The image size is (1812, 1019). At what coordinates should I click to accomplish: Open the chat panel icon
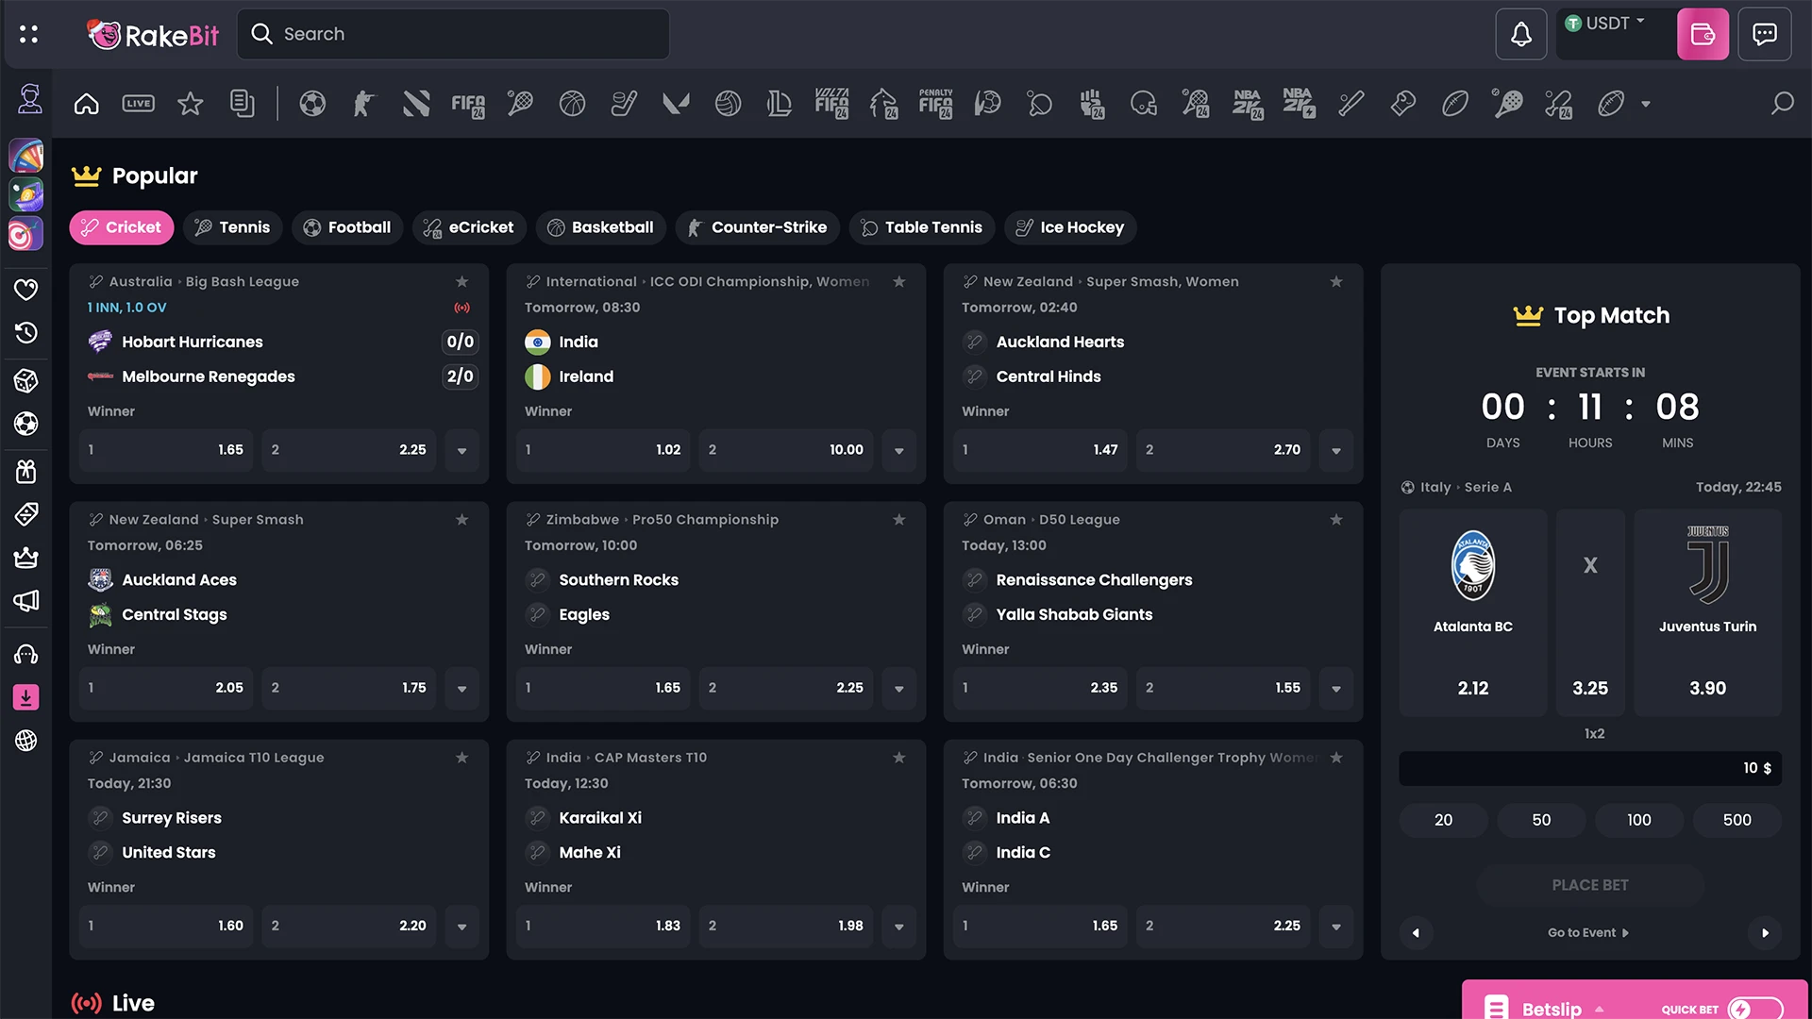[1764, 34]
